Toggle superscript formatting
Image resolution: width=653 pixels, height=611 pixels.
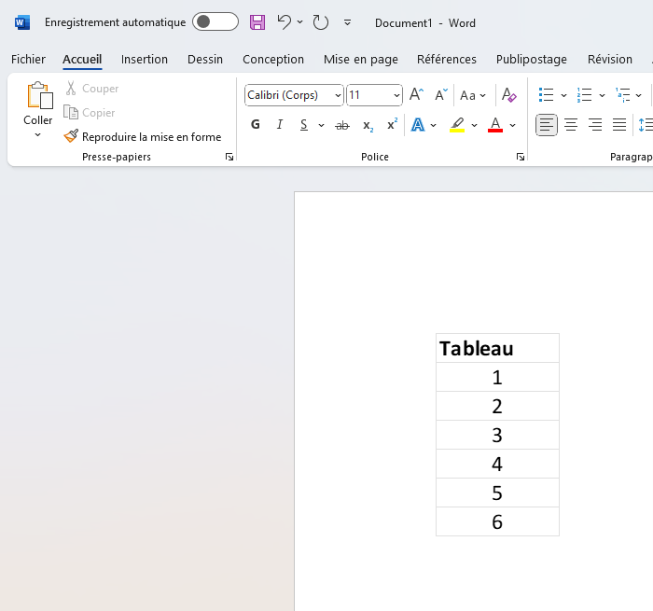[x=392, y=124]
